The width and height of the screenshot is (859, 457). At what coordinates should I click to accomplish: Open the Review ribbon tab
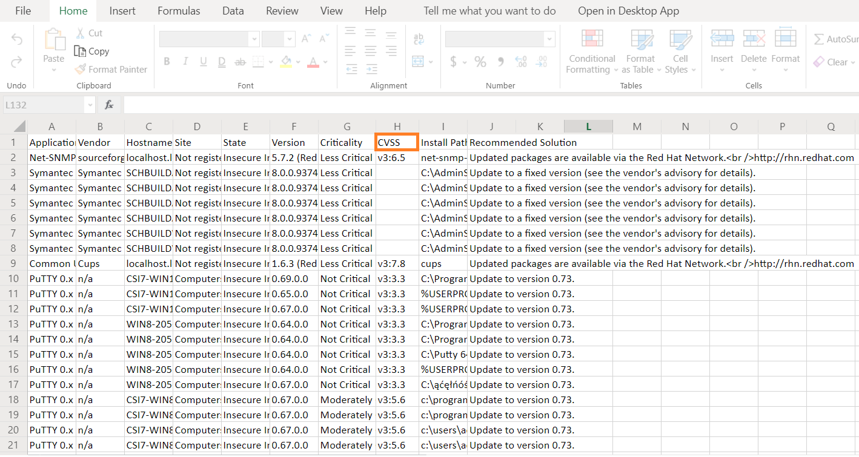click(x=282, y=10)
